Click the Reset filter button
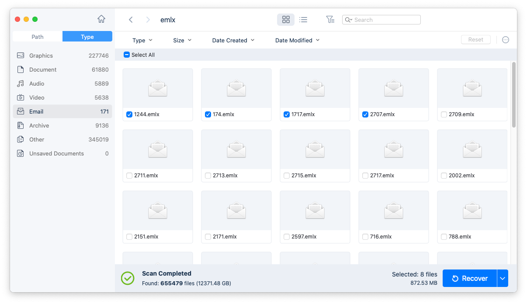This screenshot has width=527, height=304. tap(476, 39)
